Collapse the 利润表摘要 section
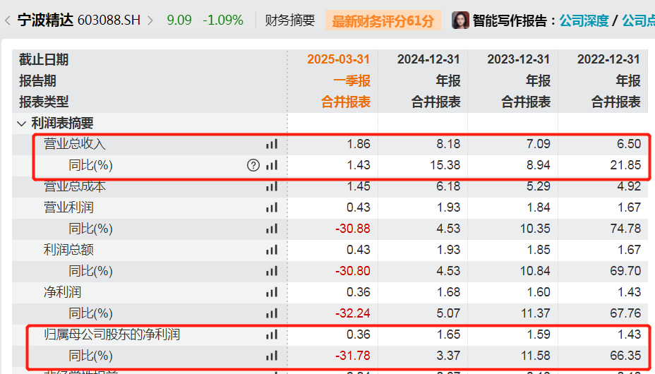The width and height of the screenshot is (655, 374). point(21,123)
